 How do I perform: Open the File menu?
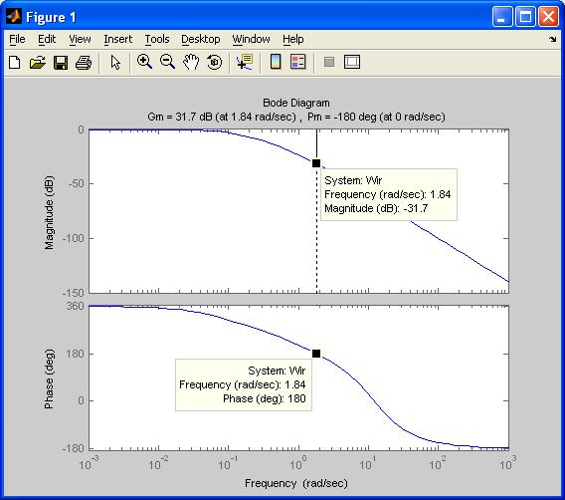point(17,39)
